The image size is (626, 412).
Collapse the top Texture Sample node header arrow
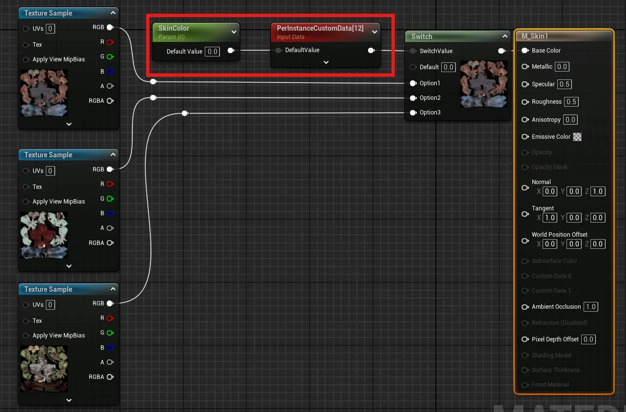(114, 13)
